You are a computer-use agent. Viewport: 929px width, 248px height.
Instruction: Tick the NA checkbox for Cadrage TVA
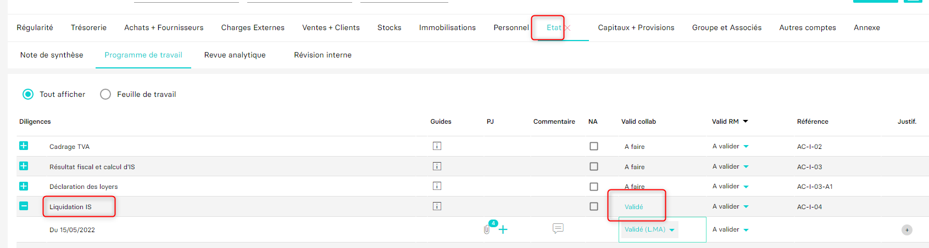pos(594,146)
